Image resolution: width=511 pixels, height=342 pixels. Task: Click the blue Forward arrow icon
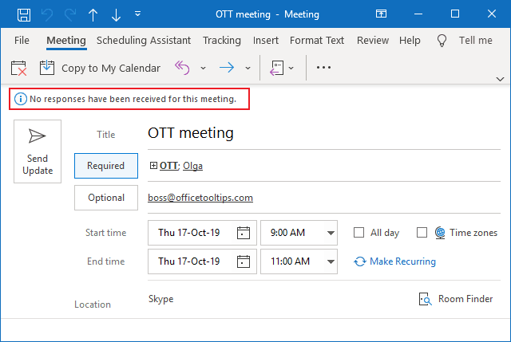pyautogui.click(x=227, y=68)
